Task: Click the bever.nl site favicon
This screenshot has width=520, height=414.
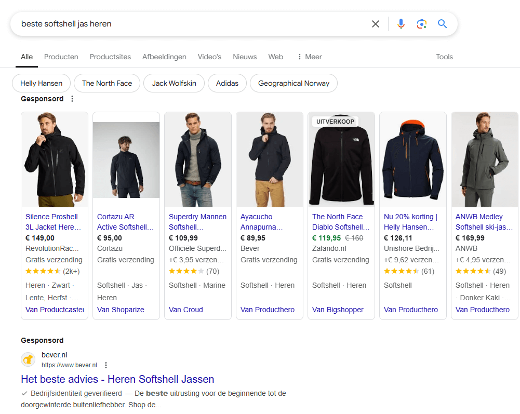Action: 28,359
